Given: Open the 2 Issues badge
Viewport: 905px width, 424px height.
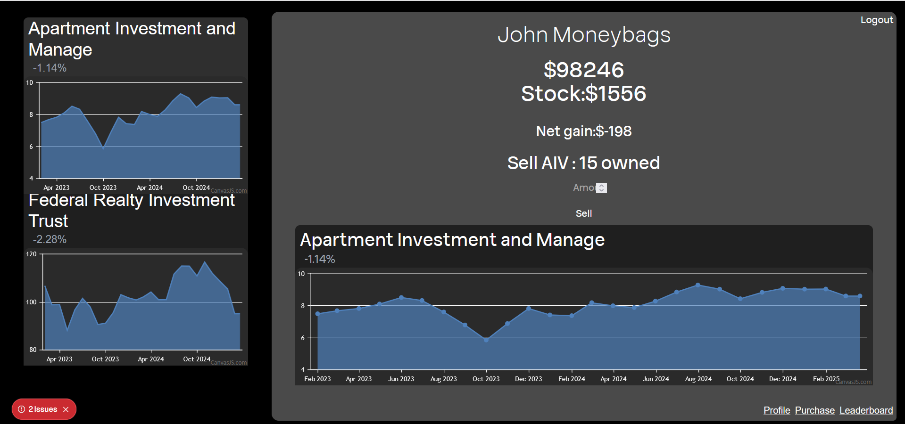Looking at the screenshot, I should coord(43,409).
